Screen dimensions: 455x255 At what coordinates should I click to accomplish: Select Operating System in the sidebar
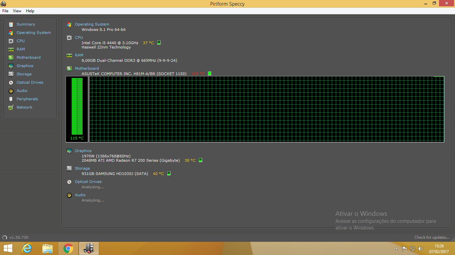point(34,33)
